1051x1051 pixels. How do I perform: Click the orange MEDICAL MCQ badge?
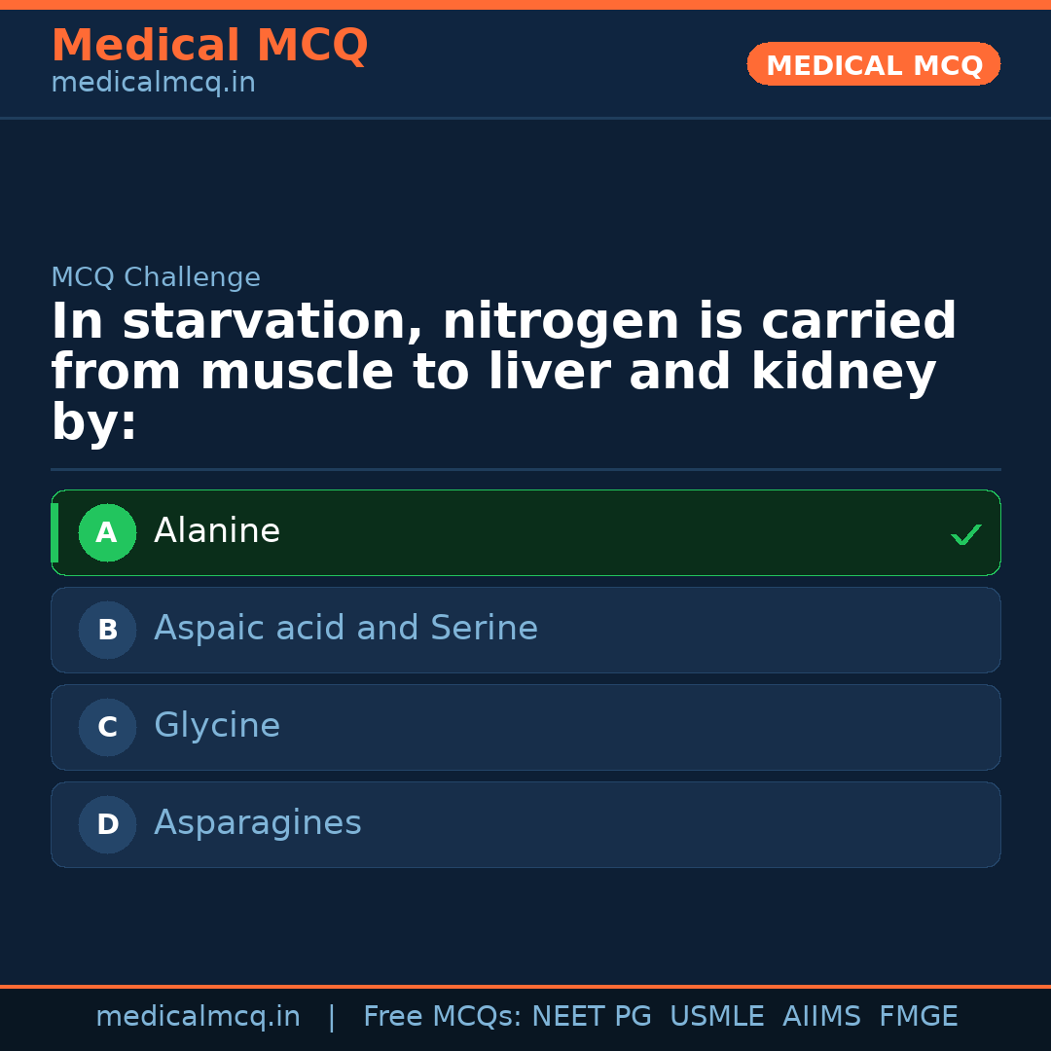[x=873, y=64]
